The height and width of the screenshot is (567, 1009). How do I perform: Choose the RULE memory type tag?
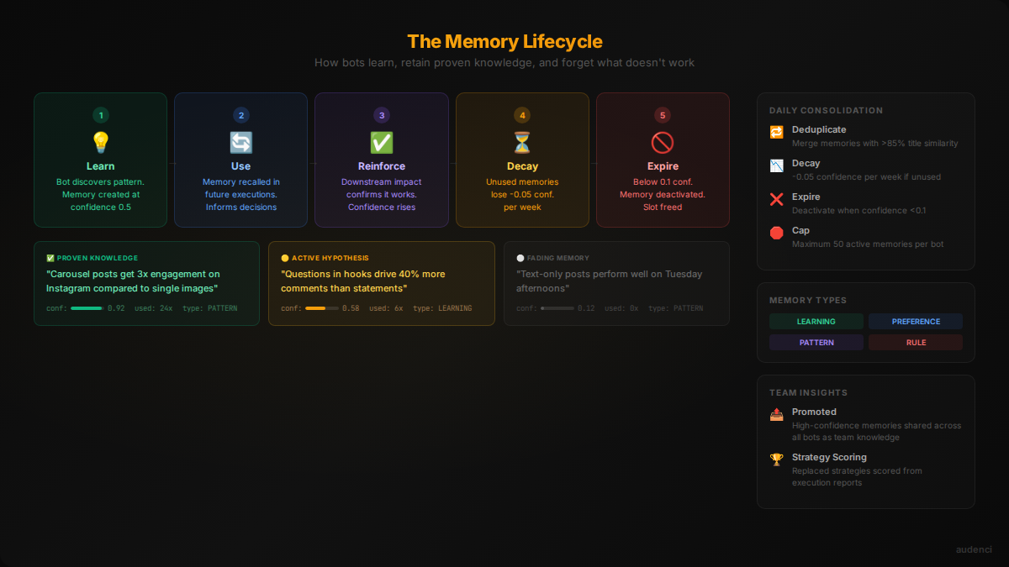pyautogui.click(x=916, y=343)
